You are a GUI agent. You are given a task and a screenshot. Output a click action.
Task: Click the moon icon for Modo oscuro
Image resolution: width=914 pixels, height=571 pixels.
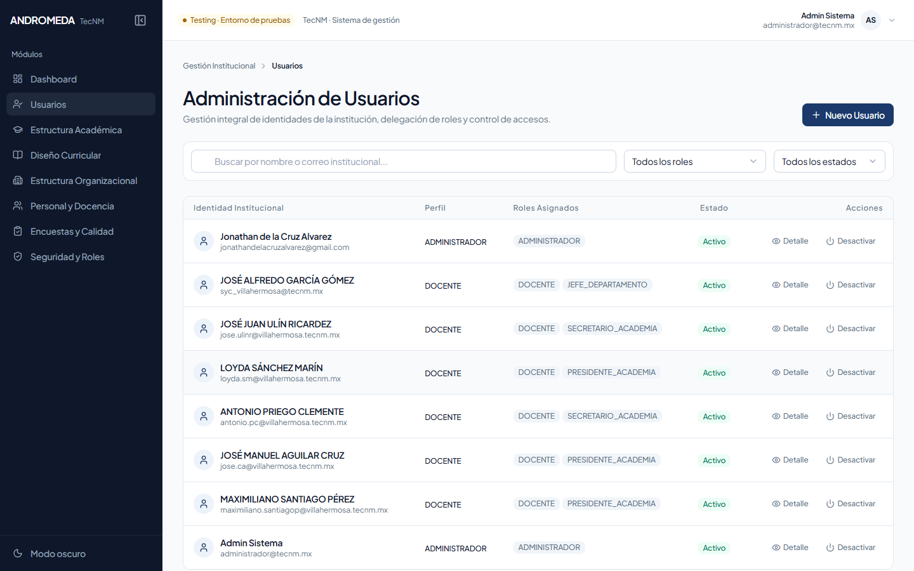[18, 554]
